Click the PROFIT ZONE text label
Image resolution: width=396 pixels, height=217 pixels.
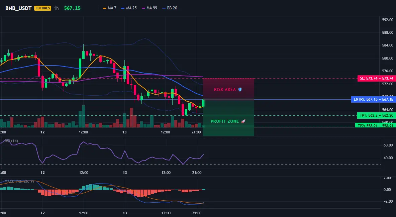point(224,121)
